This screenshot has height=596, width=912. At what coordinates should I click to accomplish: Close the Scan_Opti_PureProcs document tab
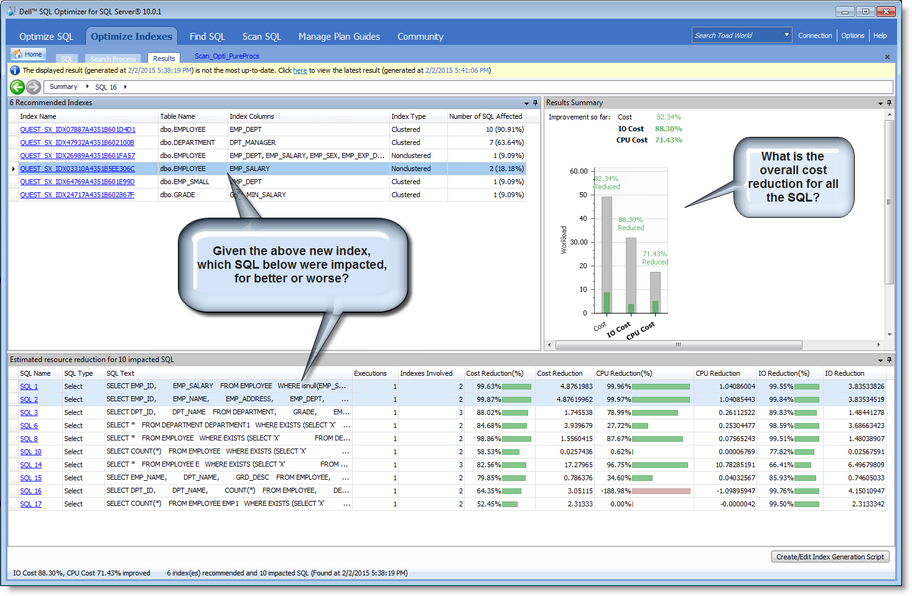point(887,57)
